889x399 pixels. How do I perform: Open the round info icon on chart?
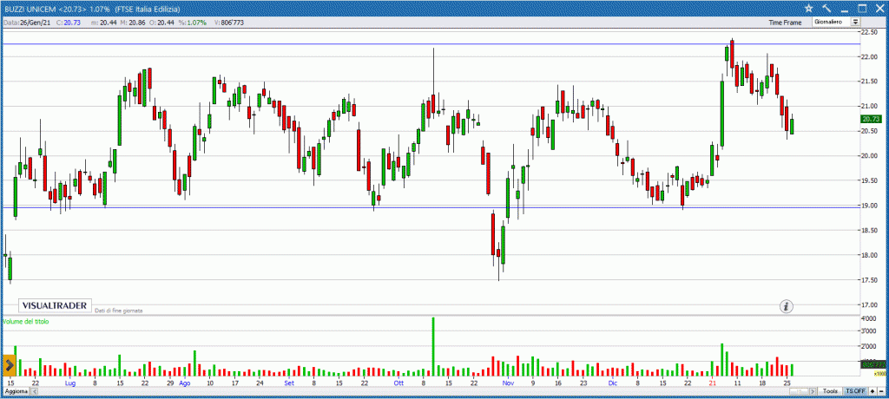pos(787,306)
